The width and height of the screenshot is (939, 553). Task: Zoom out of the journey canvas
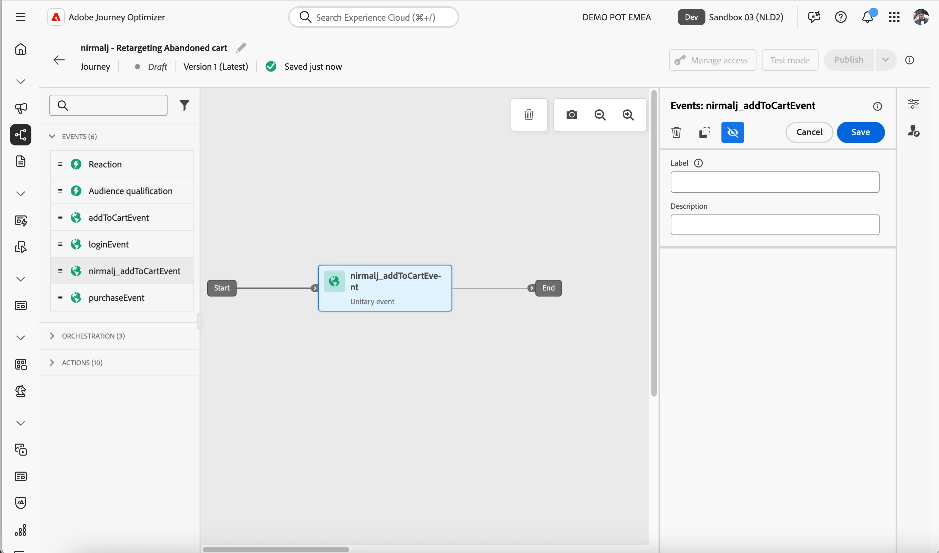(600, 115)
